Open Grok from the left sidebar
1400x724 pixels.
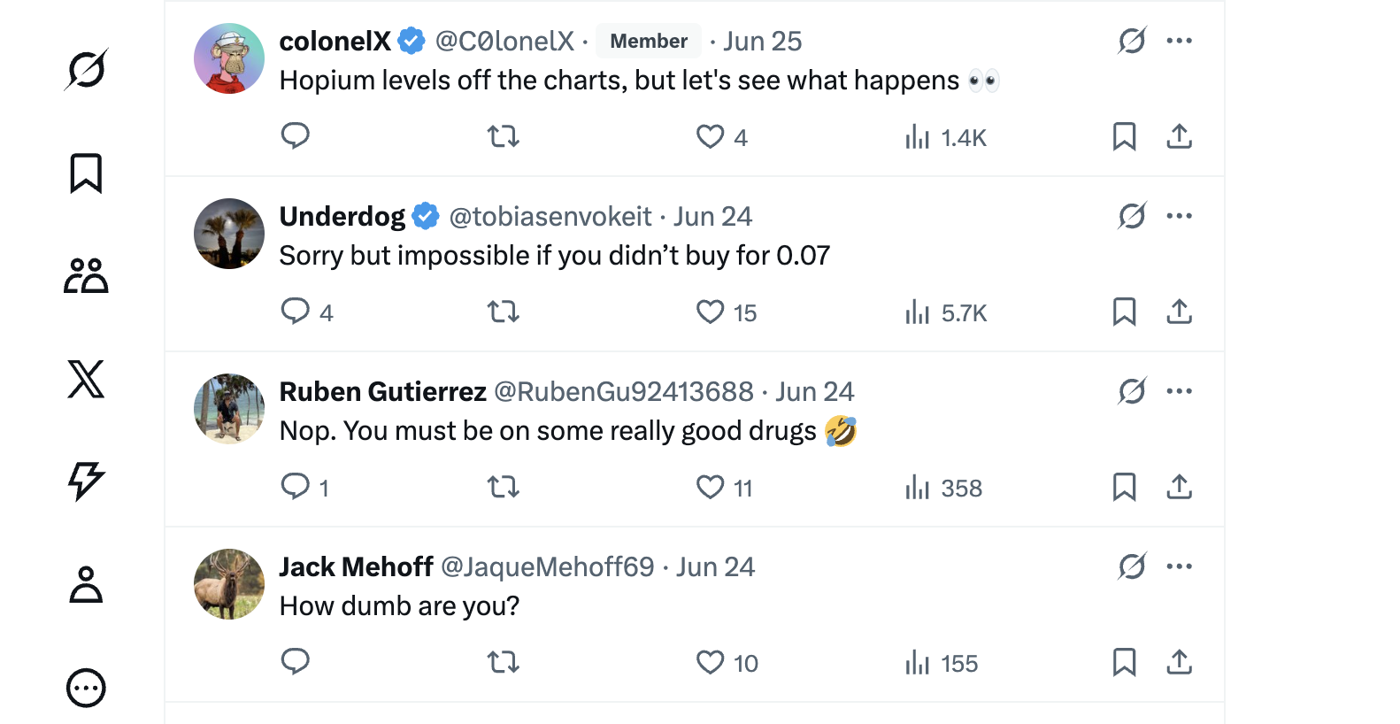[x=86, y=69]
